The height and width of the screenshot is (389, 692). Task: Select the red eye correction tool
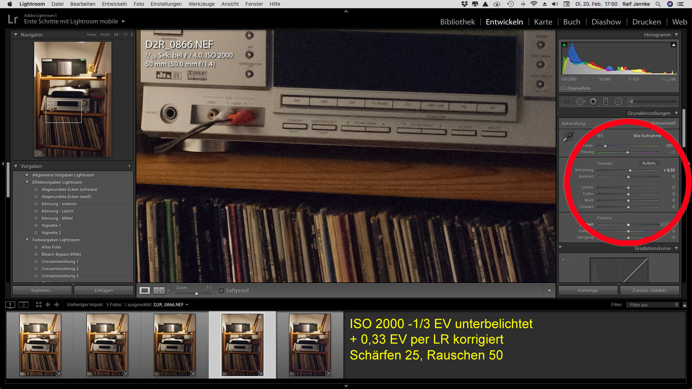593,102
